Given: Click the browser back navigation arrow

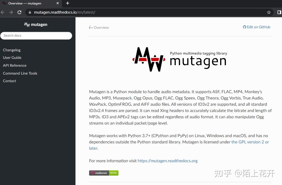Looking at the screenshot, I should point(3,12).
